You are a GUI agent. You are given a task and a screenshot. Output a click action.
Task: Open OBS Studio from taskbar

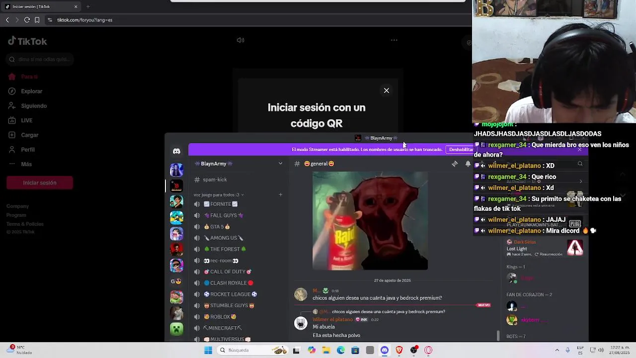414,350
